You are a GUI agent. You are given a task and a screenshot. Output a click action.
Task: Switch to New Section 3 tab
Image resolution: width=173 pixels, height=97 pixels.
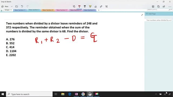[x=34, y=10]
